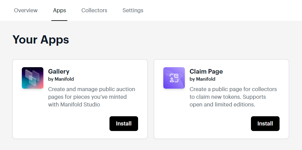This screenshot has height=150, width=302.
Task: Click the Your Apps heading
Action: point(41,40)
